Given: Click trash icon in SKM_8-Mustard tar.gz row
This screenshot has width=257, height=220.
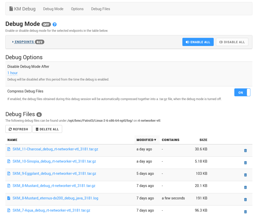Looking at the screenshot, I should [245, 187].
